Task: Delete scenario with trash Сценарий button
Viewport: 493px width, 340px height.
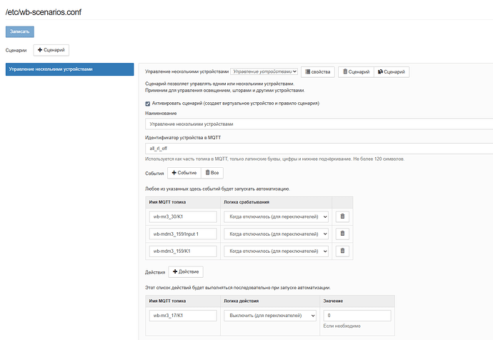Action: (356, 72)
